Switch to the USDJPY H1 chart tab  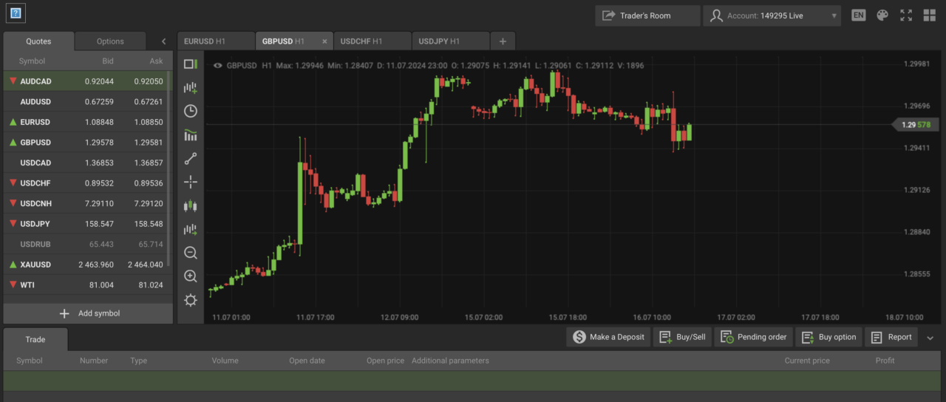(x=450, y=41)
